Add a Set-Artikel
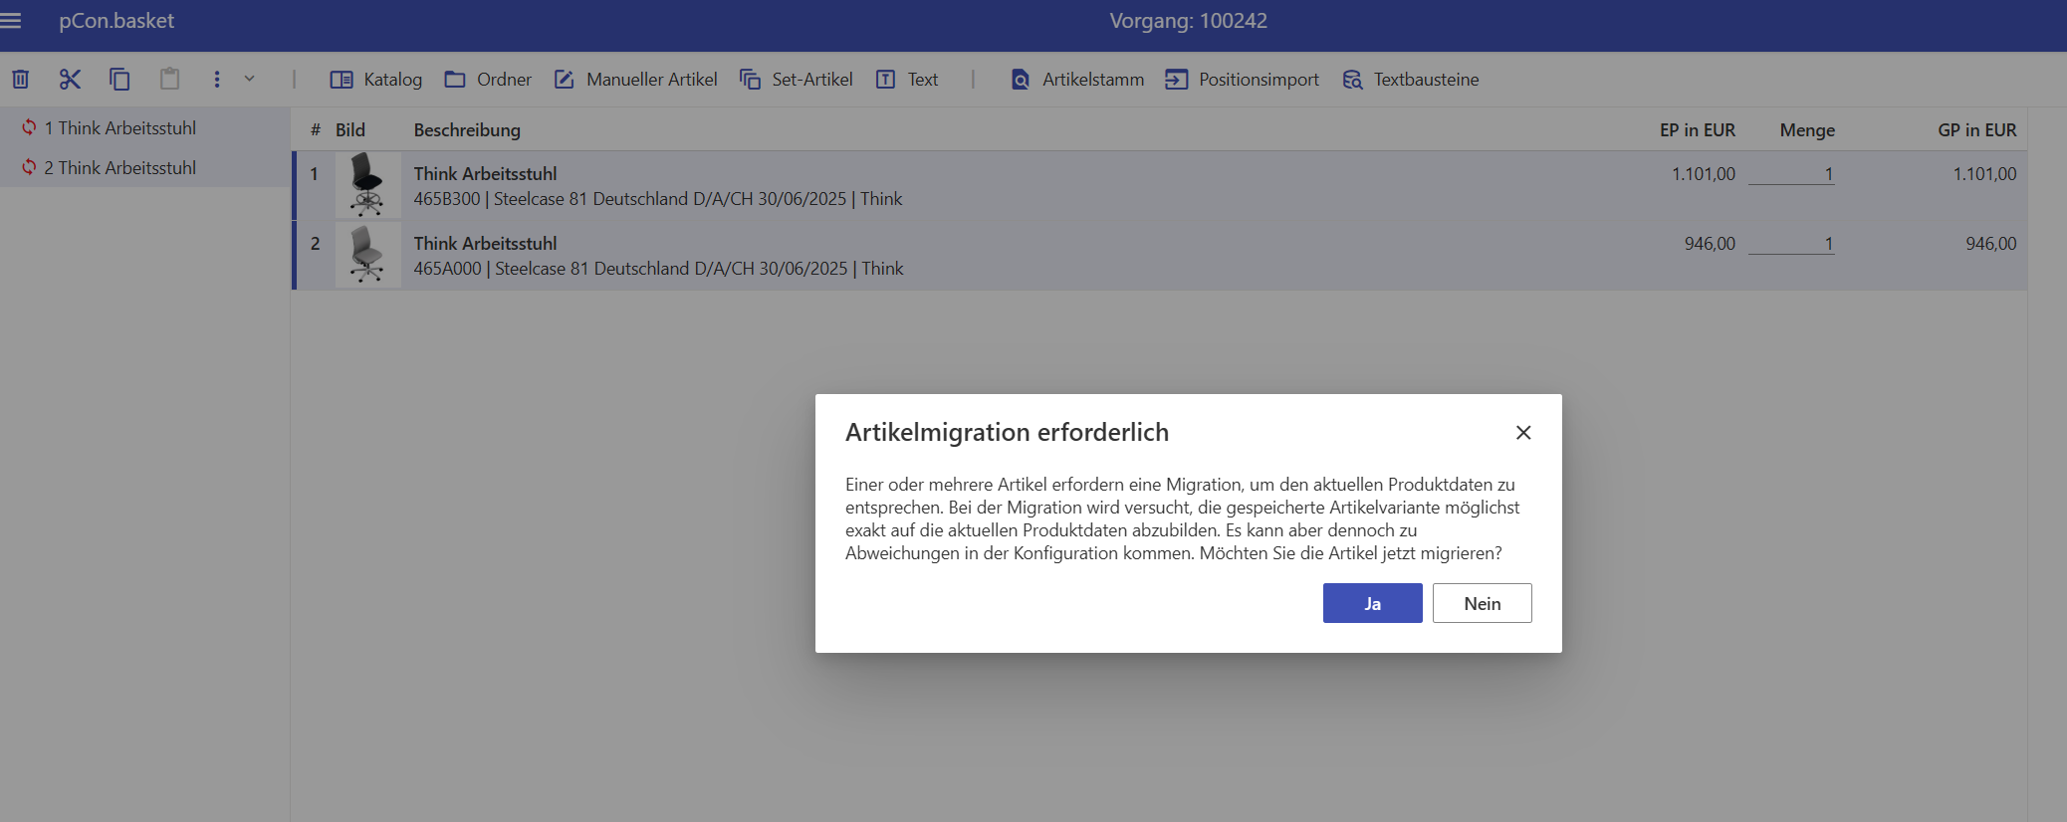 tap(797, 80)
